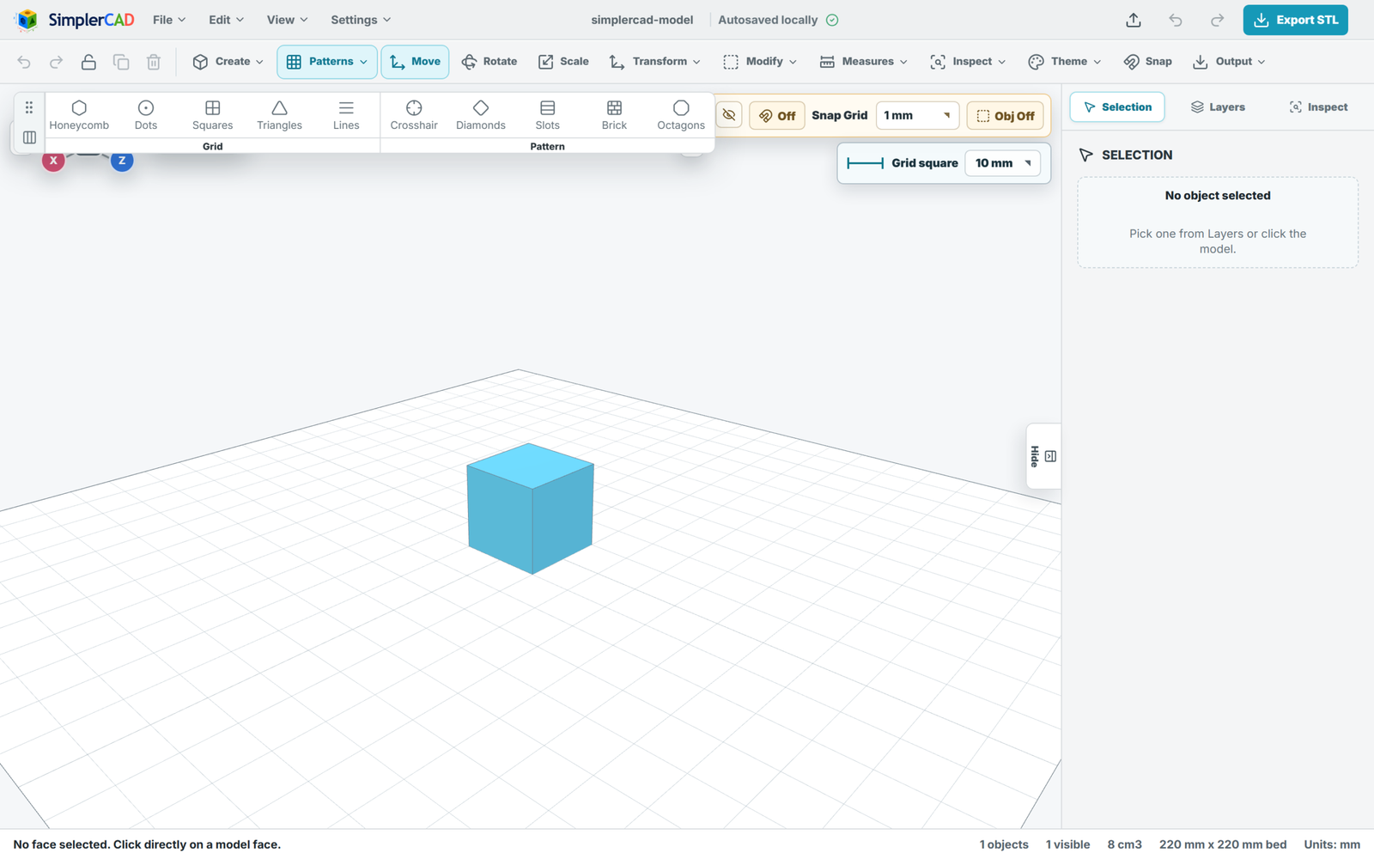Click the SimplerCAD logo icon
This screenshot has width=1374, height=859.
[27, 19]
